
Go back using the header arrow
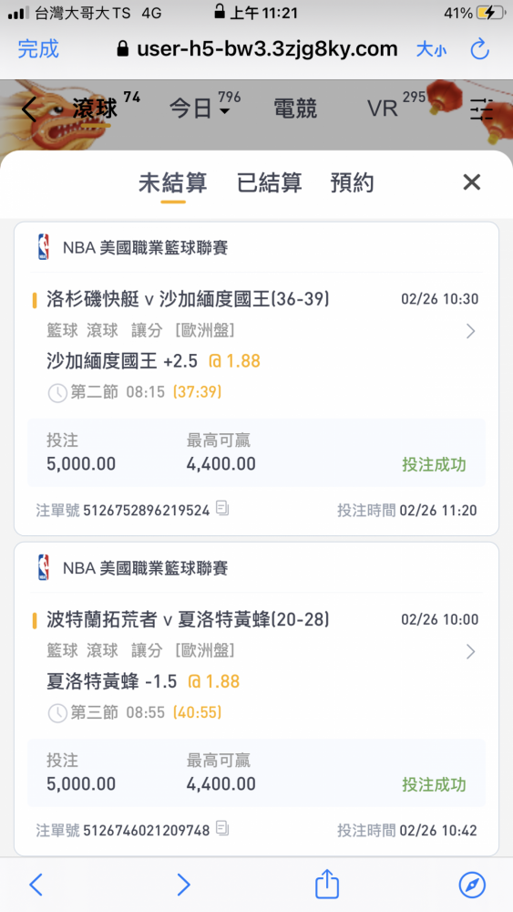(x=28, y=109)
